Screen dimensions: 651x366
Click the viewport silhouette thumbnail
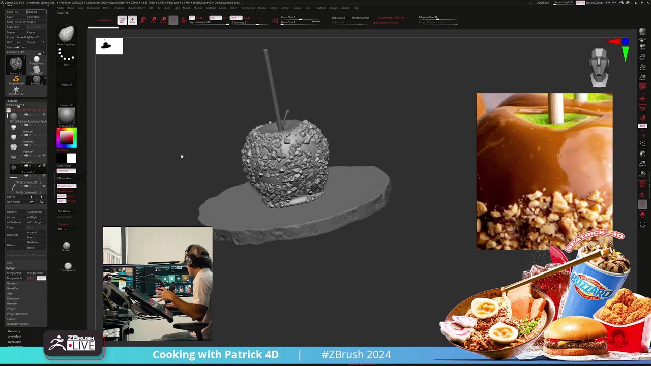pos(109,46)
